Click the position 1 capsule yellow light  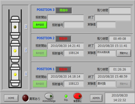tap(15, 74)
